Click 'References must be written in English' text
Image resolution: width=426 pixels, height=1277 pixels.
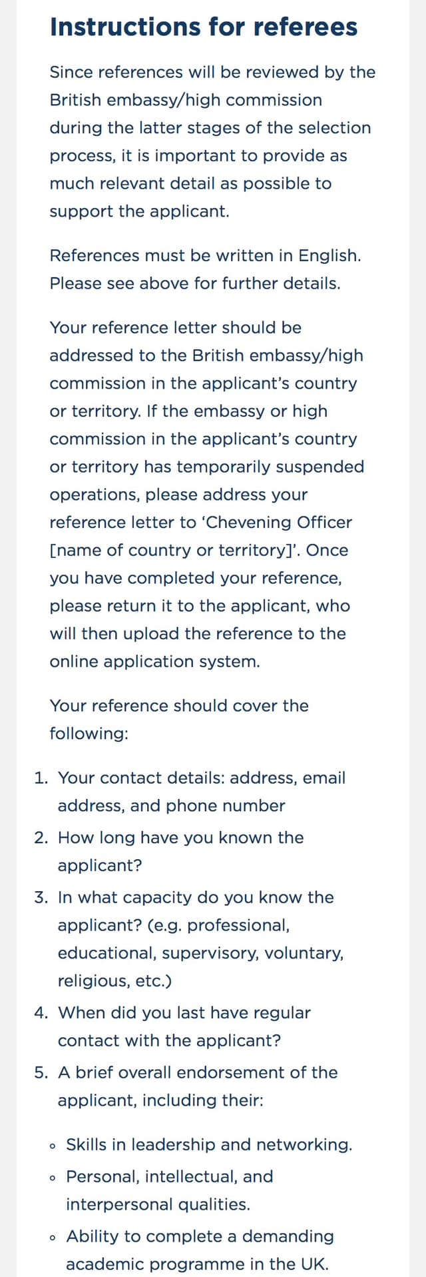coord(206,255)
